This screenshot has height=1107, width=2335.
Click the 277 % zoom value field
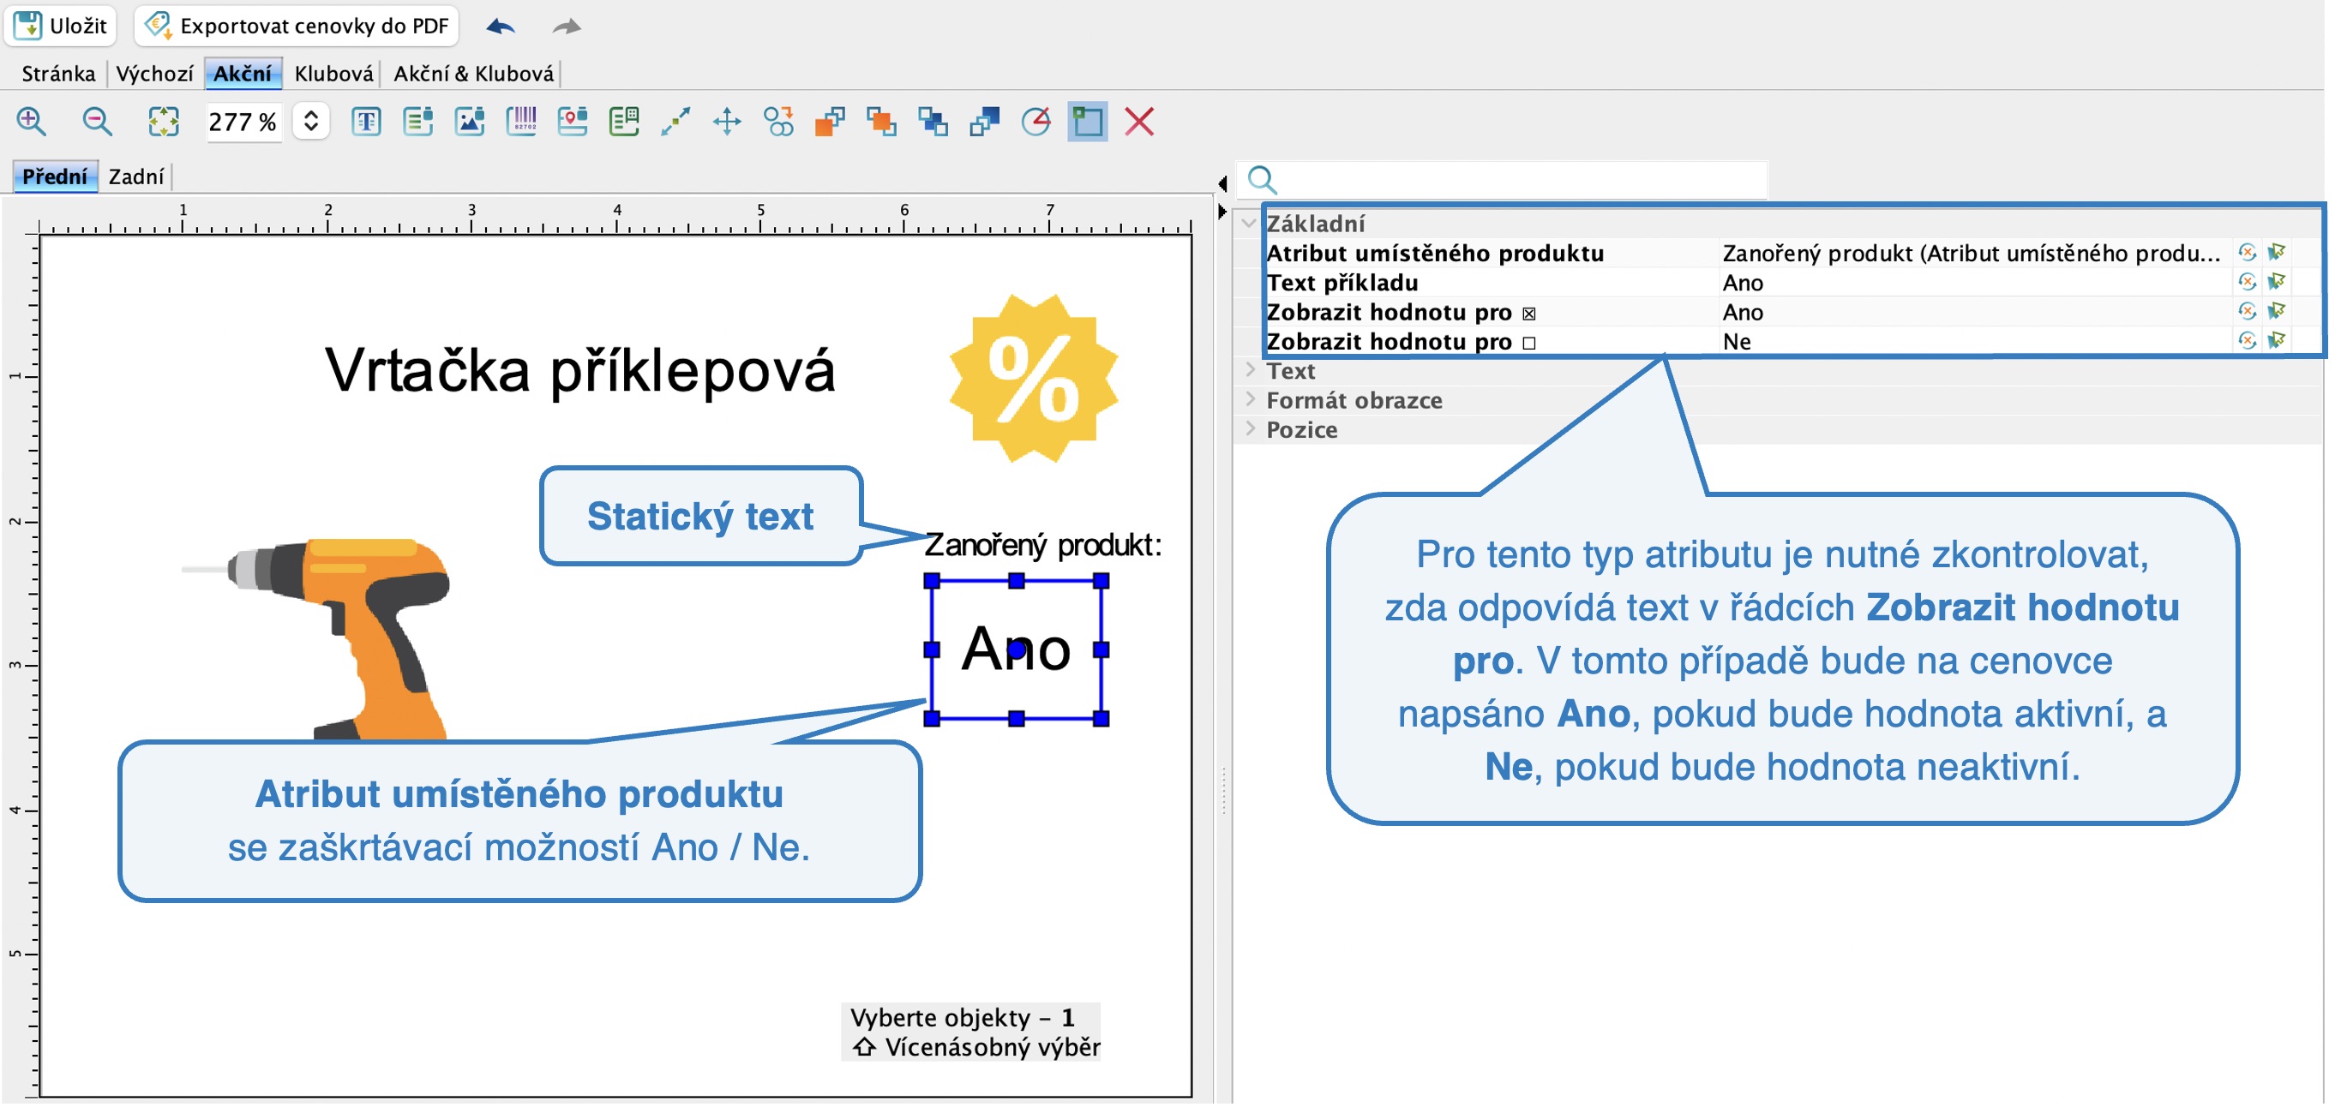[x=242, y=122]
